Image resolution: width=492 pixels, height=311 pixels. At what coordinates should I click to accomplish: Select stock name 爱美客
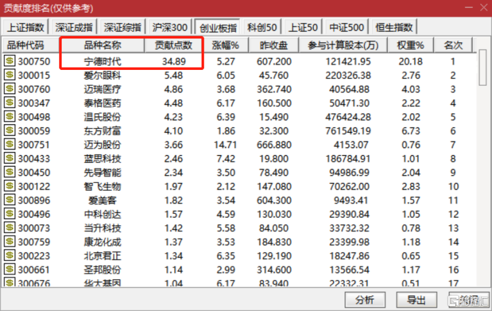[103, 200]
